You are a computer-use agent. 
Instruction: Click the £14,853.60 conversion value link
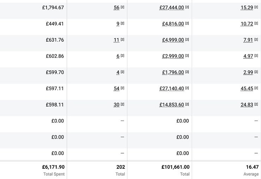171,105
